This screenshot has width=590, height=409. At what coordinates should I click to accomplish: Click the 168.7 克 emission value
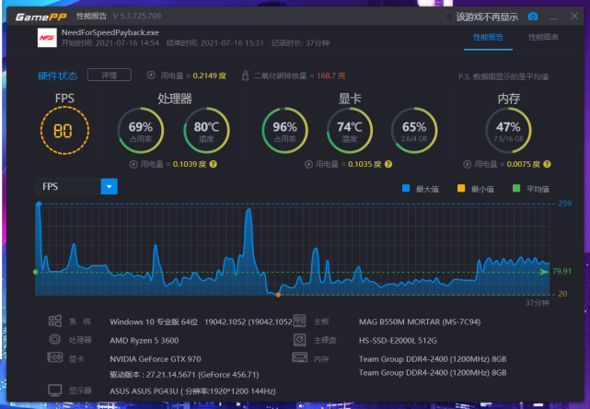tap(330, 76)
